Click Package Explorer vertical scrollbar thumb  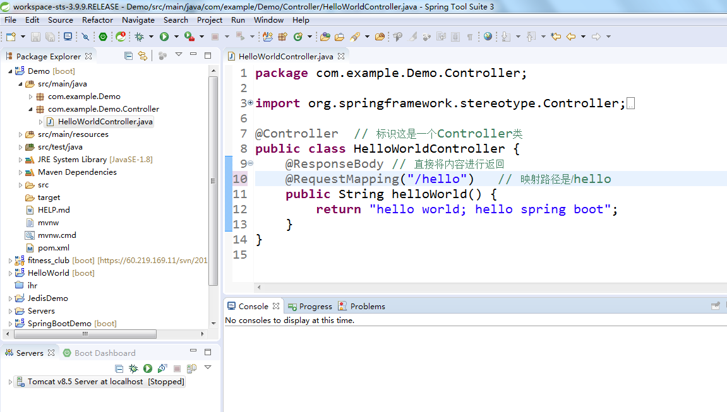(x=213, y=181)
